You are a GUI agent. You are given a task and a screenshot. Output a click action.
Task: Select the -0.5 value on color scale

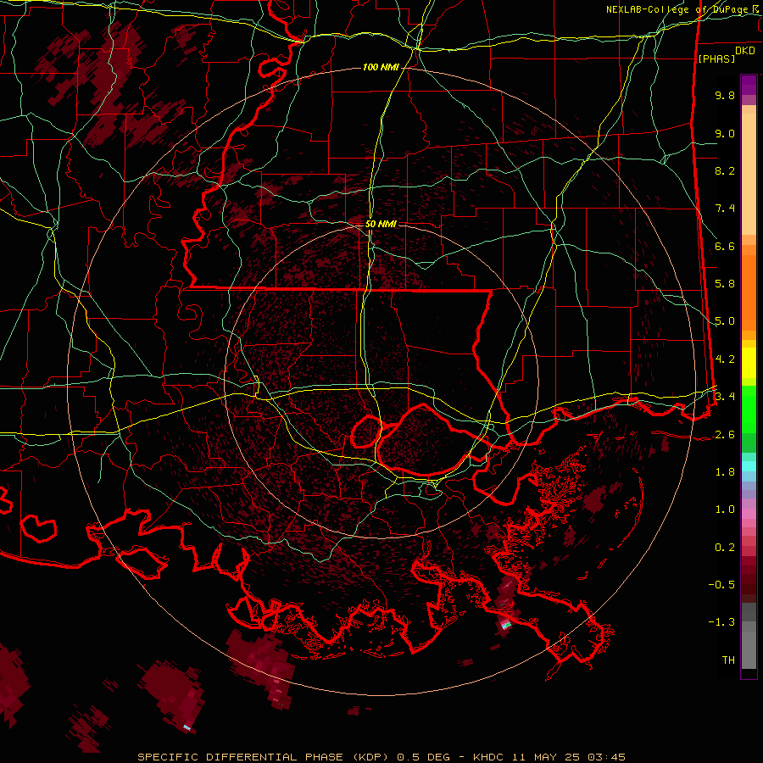[721, 585]
